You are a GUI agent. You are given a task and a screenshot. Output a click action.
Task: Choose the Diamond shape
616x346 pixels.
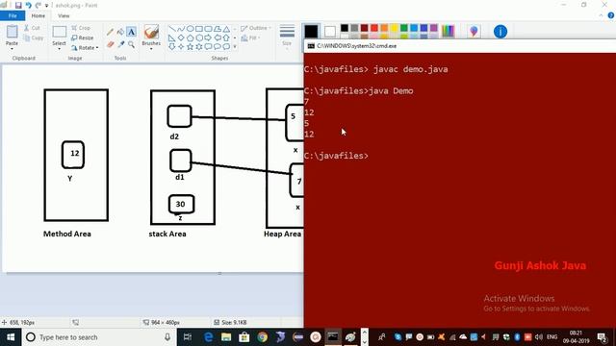(x=181, y=38)
